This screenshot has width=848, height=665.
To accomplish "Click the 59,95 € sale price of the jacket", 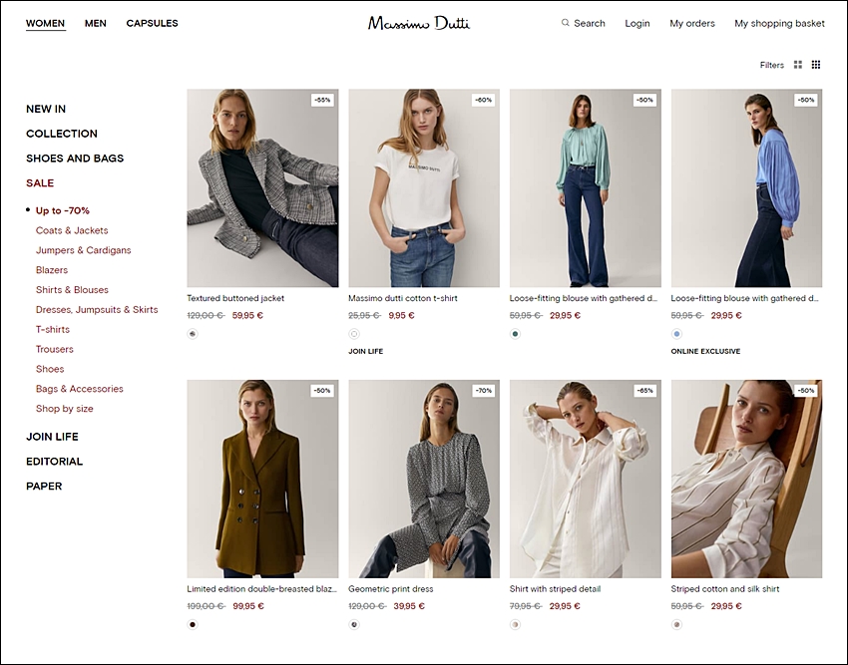I will tap(247, 316).
